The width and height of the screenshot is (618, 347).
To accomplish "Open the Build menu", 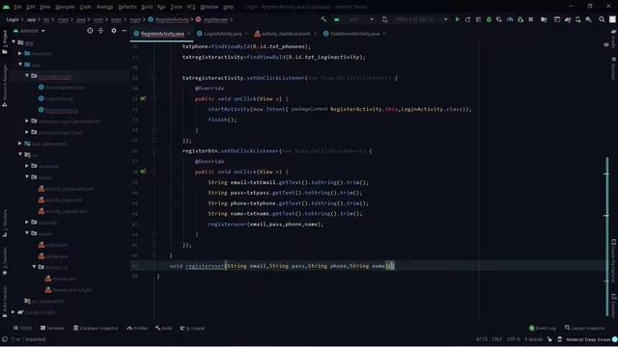I will pyautogui.click(x=147, y=7).
